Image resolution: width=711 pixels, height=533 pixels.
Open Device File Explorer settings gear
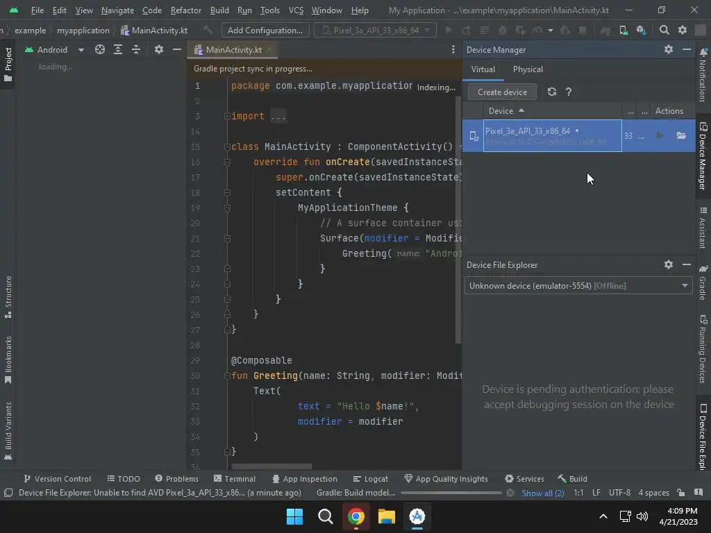click(x=669, y=264)
